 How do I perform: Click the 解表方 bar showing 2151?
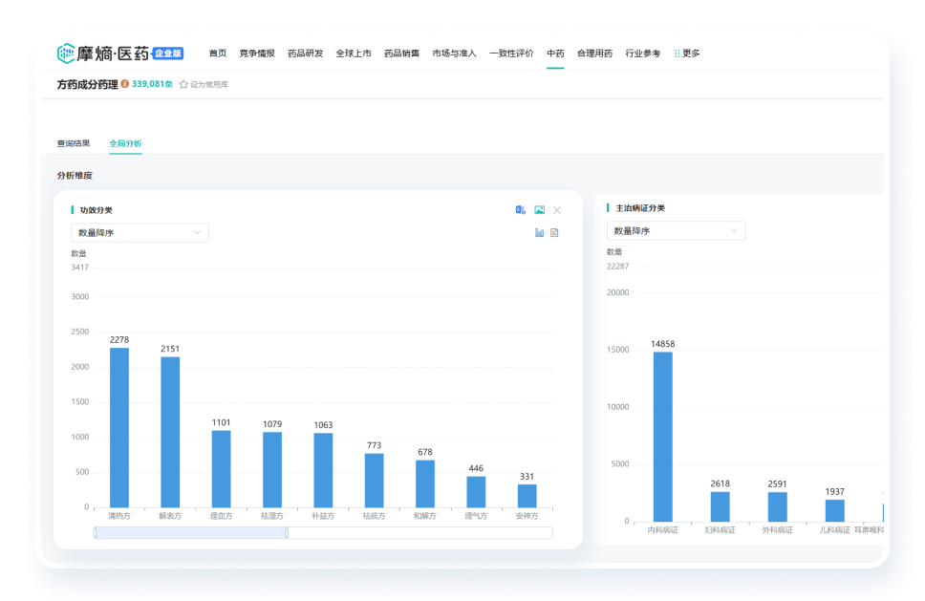coord(170,432)
